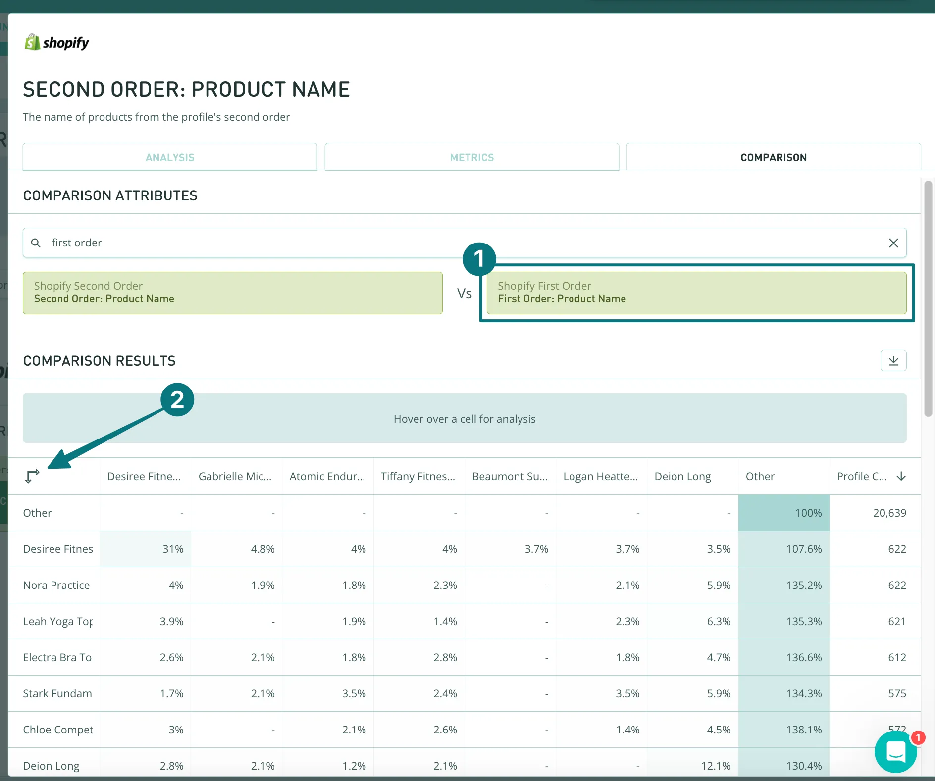Screen dimensions: 935x781
Task: Click the Shopify logo
Action: point(57,43)
